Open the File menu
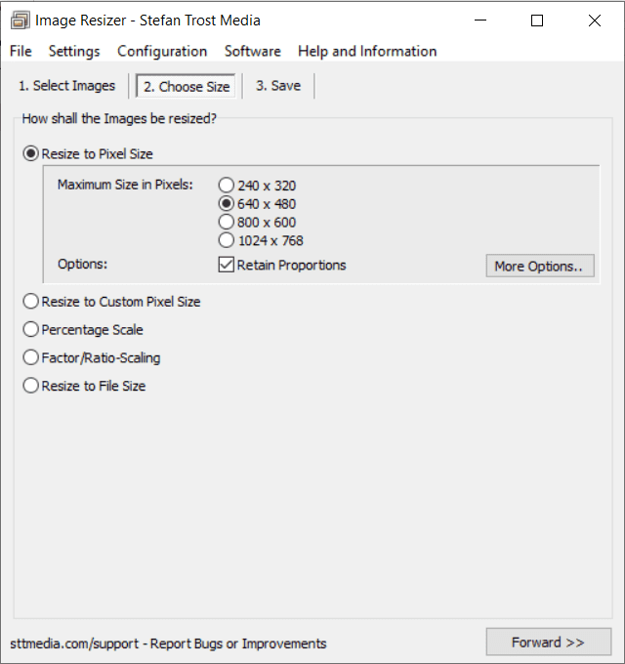The image size is (625, 664). tap(21, 51)
